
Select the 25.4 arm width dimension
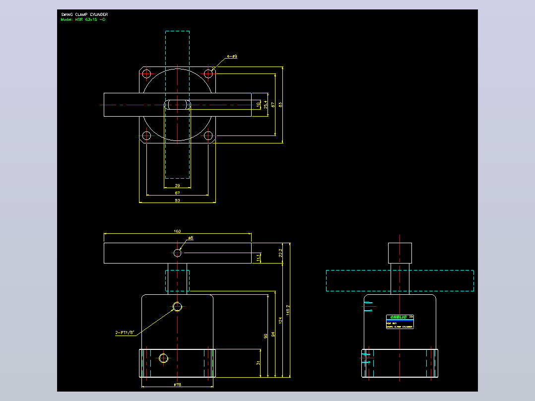click(266, 105)
